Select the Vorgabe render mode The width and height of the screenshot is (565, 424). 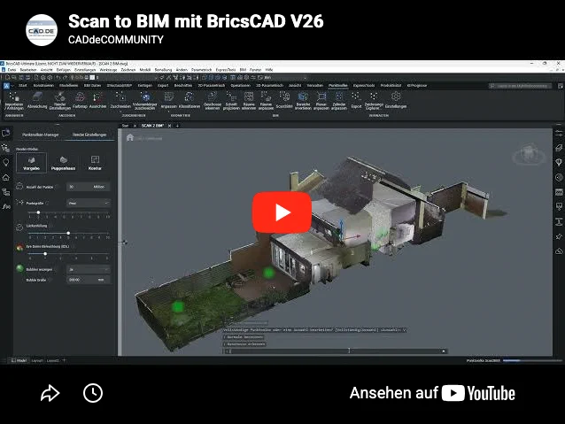pyautogui.click(x=31, y=163)
